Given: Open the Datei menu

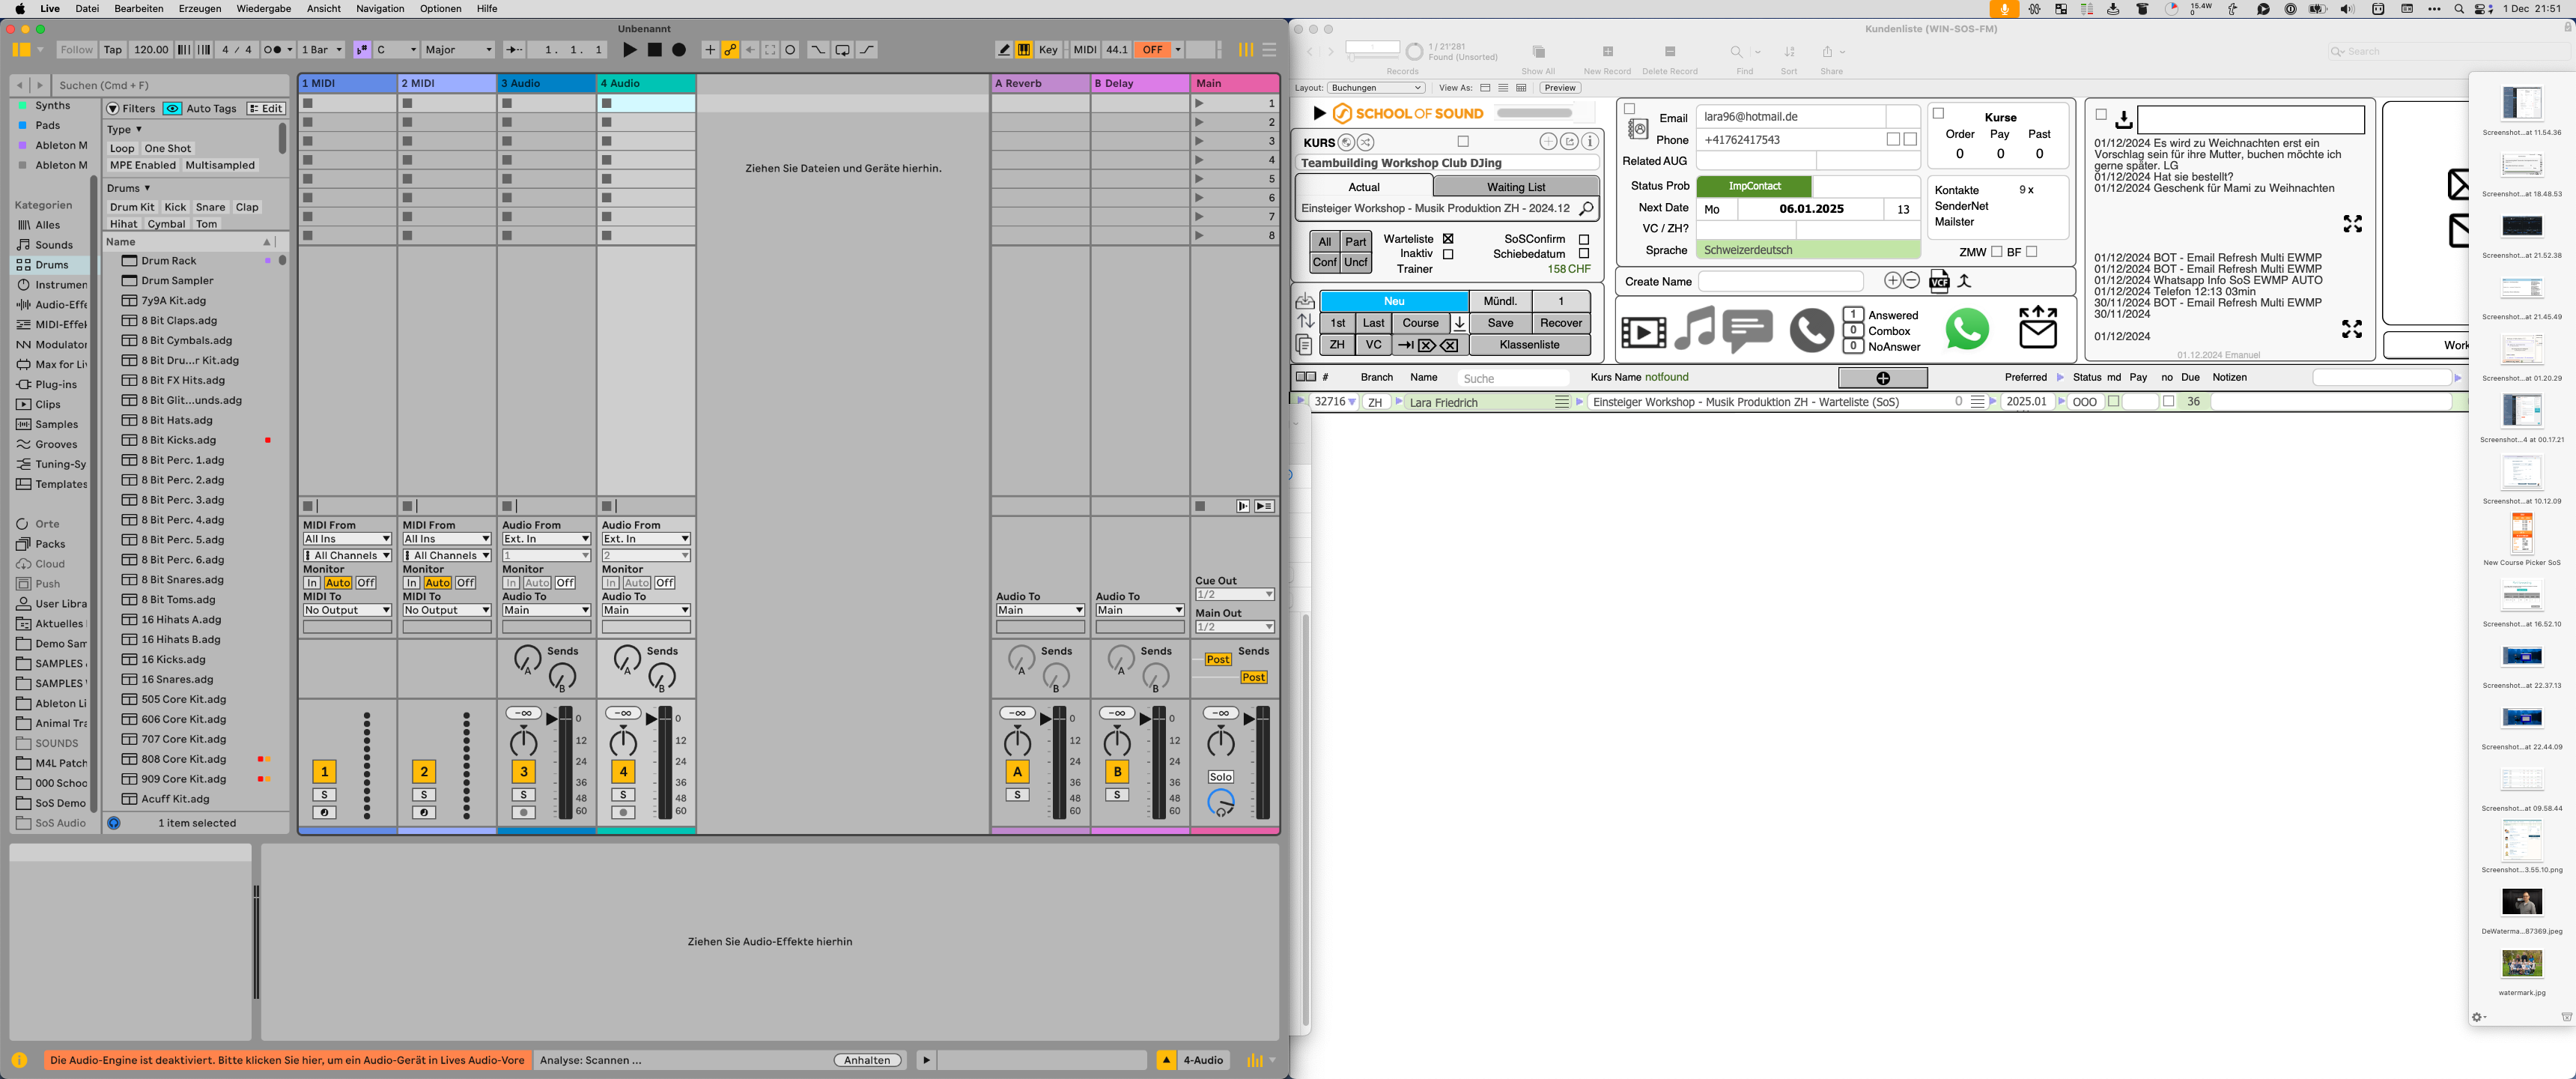Looking at the screenshot, I should click(87, 8).
